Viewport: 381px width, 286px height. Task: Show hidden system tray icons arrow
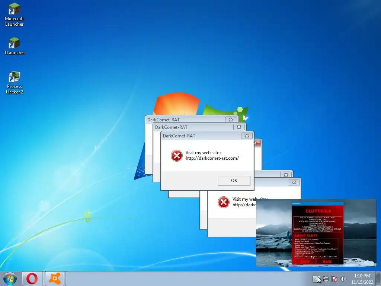316,279
